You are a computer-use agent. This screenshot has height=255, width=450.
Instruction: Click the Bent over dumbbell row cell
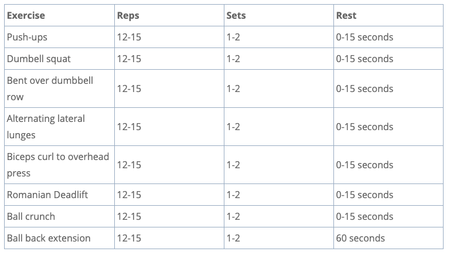tap(50, 89)
